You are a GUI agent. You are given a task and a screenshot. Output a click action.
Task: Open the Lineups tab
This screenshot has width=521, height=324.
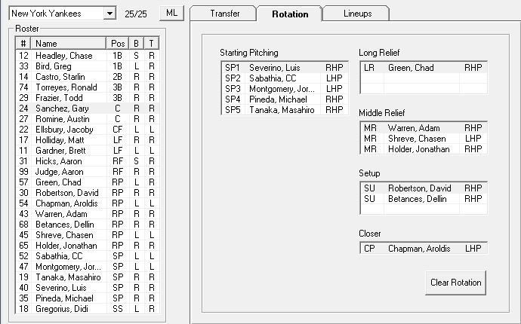click(x=357, y=14)
